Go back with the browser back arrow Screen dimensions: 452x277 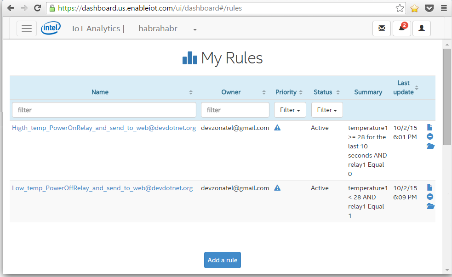coord(11,8)
